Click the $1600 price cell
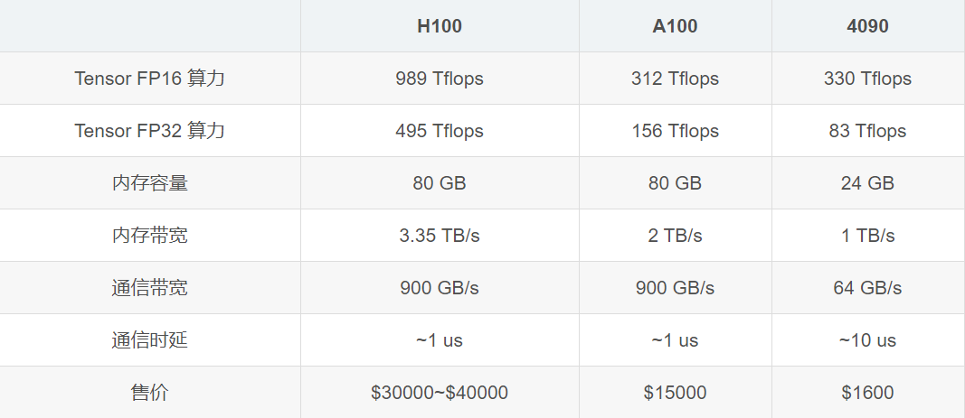Screen dimensions: 965x418 coord(867,393)
